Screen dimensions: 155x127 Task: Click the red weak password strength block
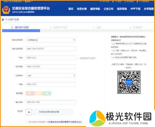30,93
